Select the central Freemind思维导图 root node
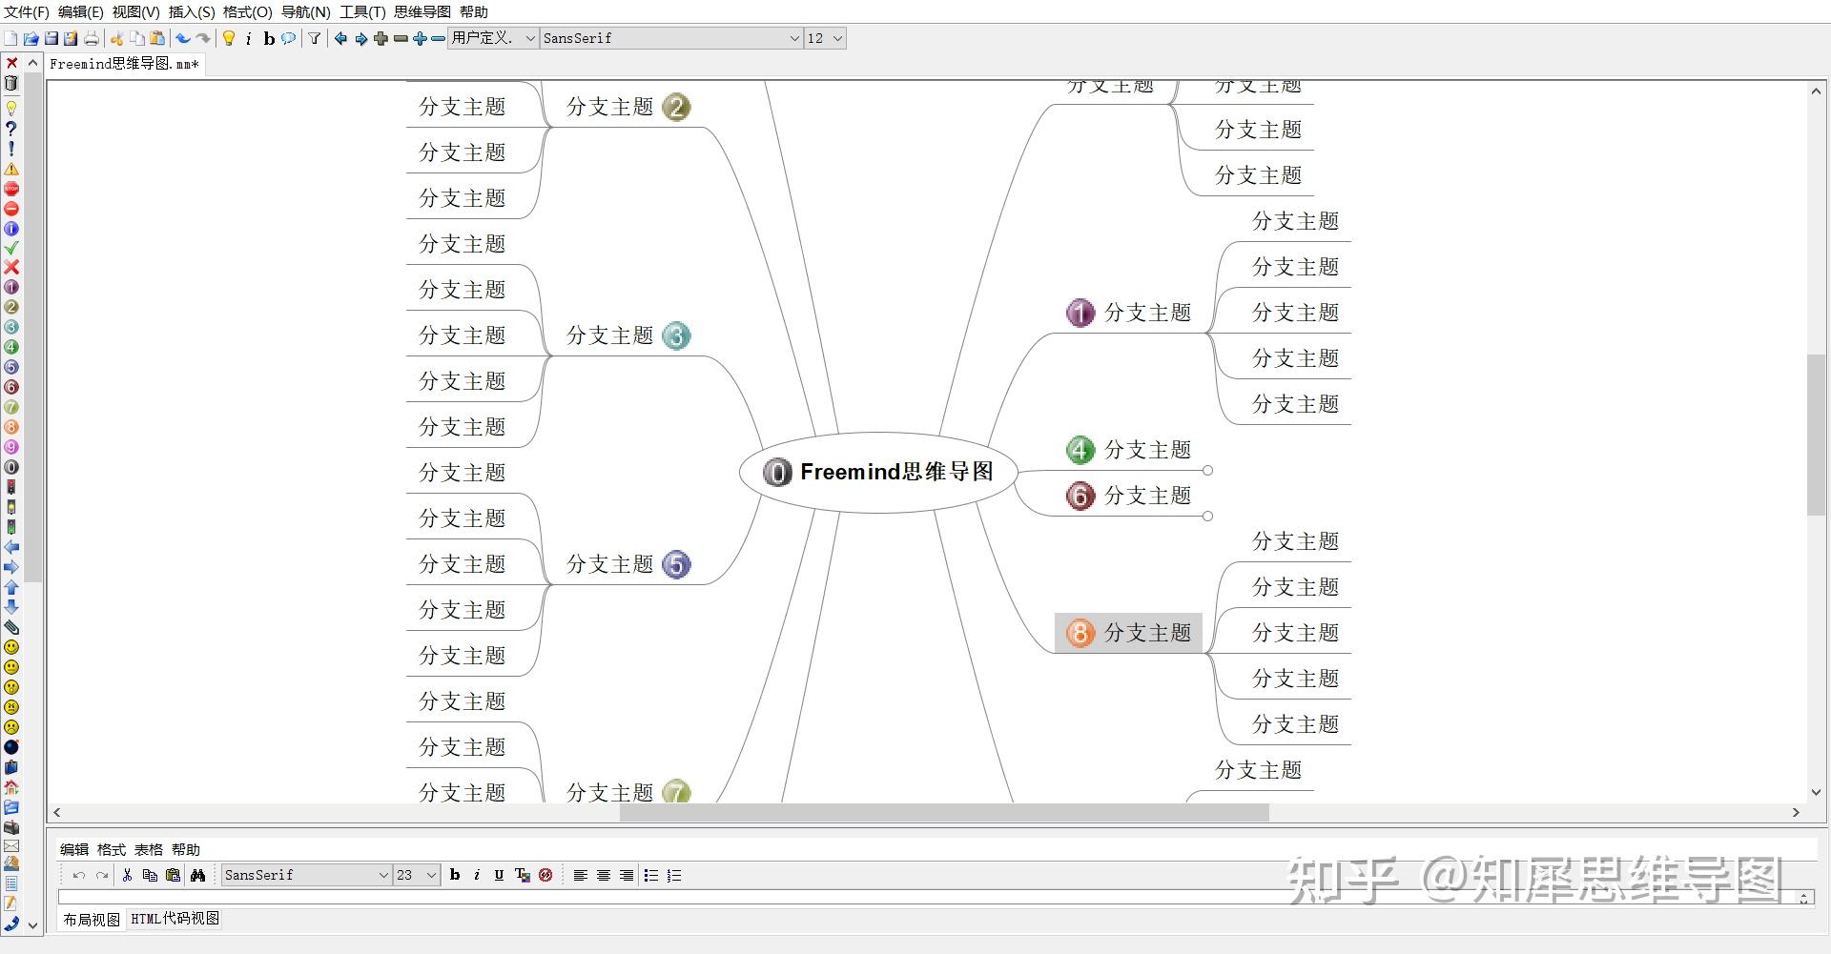 [x=878, y=471]
